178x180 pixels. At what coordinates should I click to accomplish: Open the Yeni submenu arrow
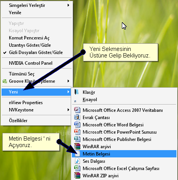tap(68, 92)
